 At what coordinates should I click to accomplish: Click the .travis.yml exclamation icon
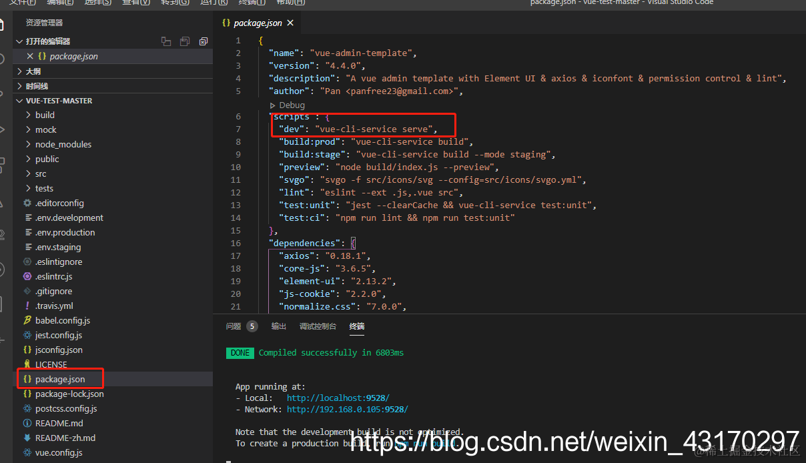(x=27, y=306)
